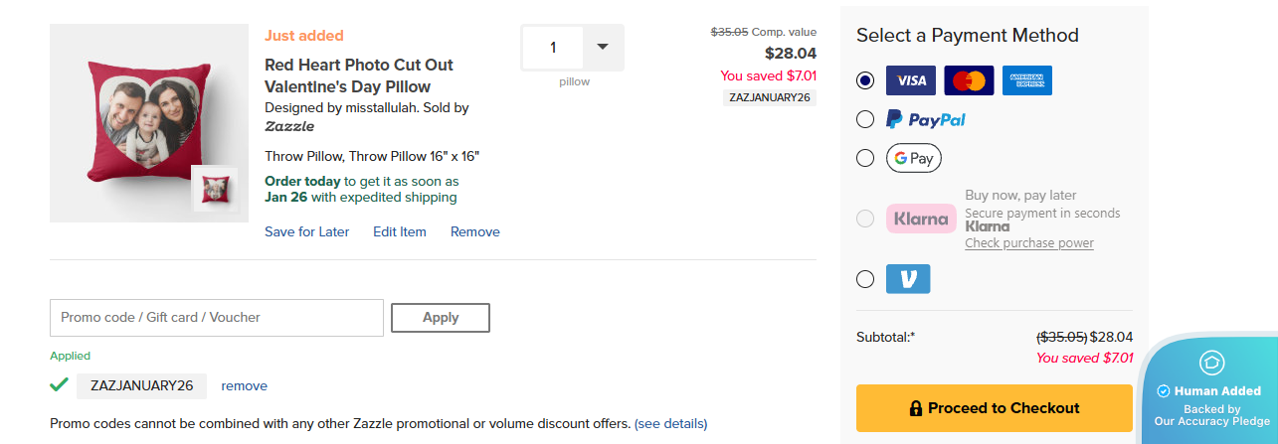Image resolution: width=1278 pixels, height=444 pixels.
Task: Click the American Express card icon
Action: tap(1027, 80)
